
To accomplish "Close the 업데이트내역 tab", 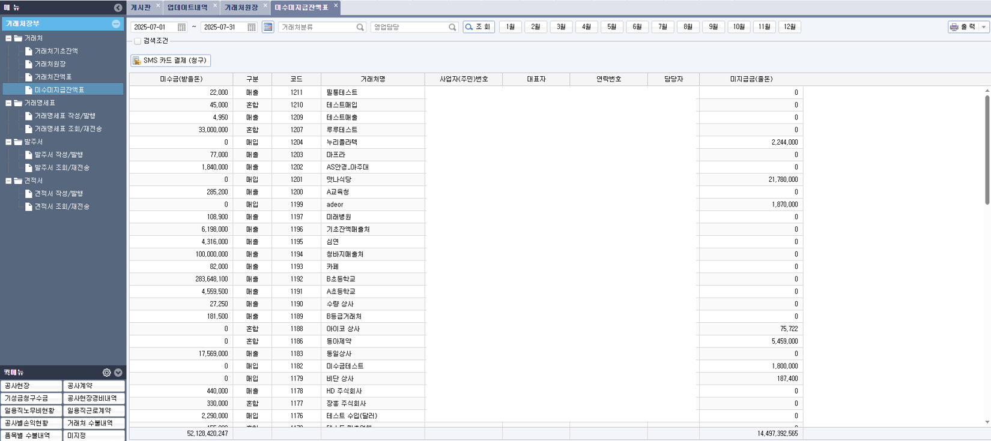I will pyautogui.click(x=215, y=5).
